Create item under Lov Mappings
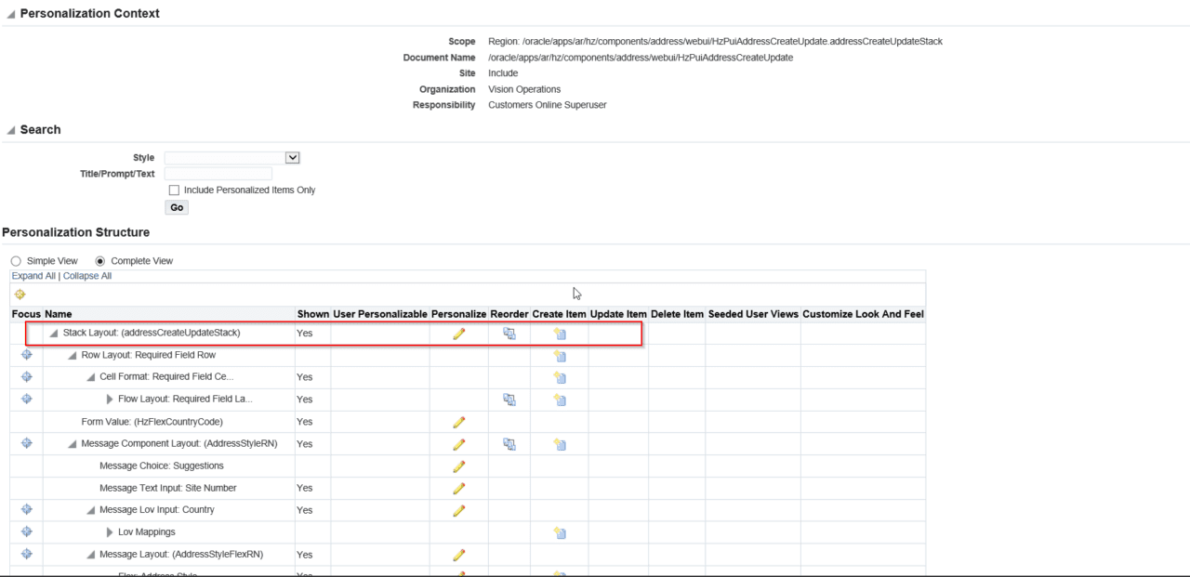1190x577 pixels. 559,532
